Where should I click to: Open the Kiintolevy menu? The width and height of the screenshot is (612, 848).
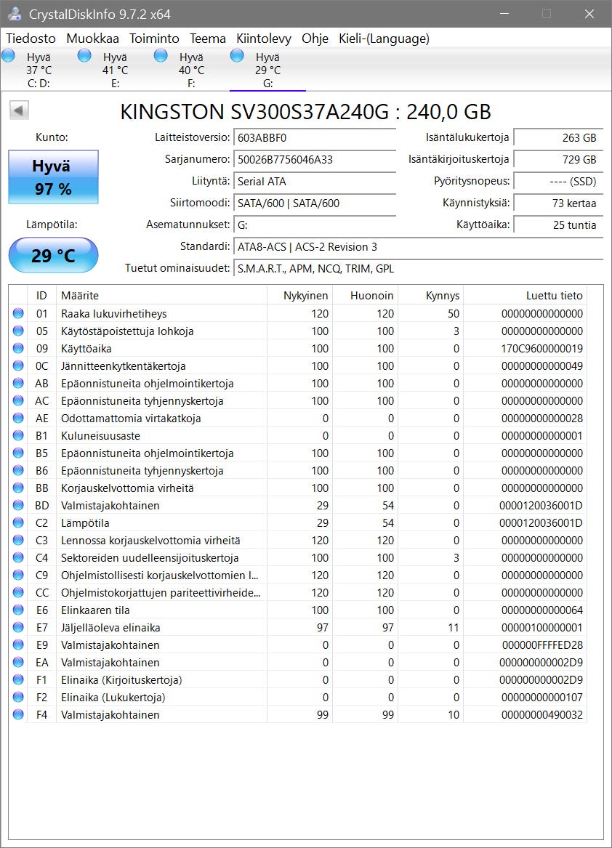[x=264, y=39]
